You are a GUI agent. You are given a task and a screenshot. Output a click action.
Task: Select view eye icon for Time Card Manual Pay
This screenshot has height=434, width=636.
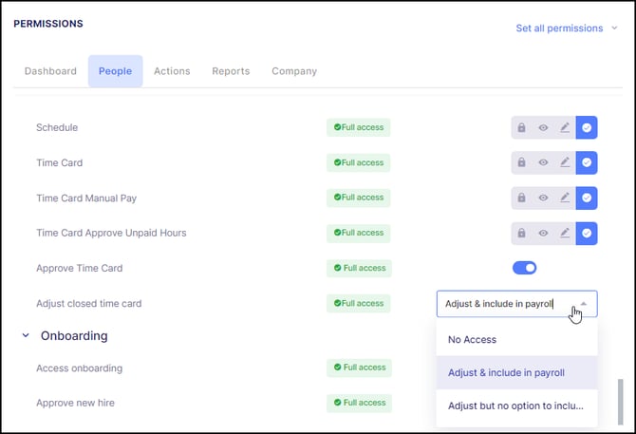pos(543,198)
